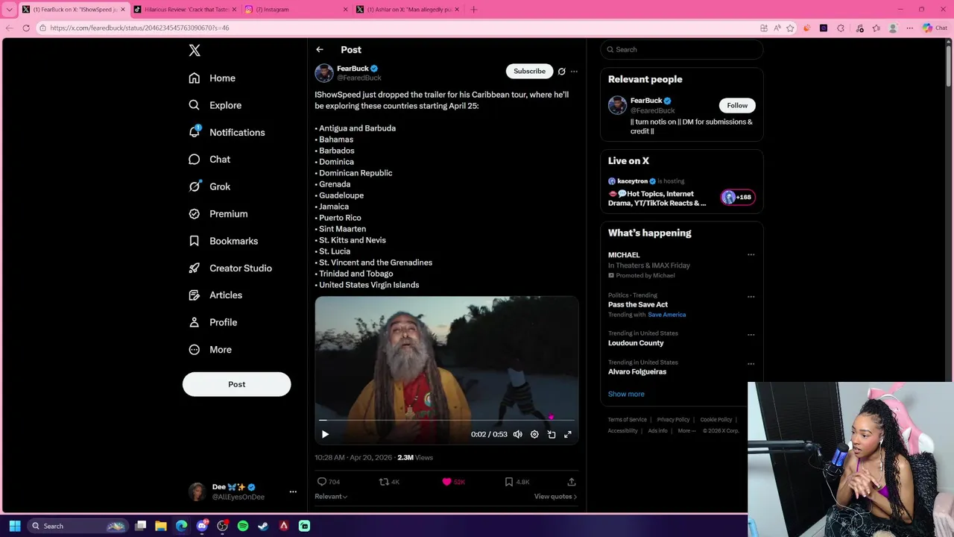
Task: Click the Windows taskbar Search box
Action: point(77,526)
